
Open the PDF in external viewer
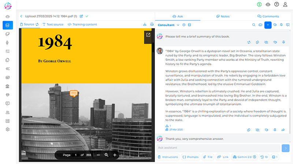pos(148,35)
